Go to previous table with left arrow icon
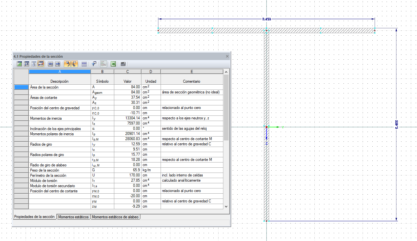The width and height of the screenshot is (417, 241). [51, 64]
